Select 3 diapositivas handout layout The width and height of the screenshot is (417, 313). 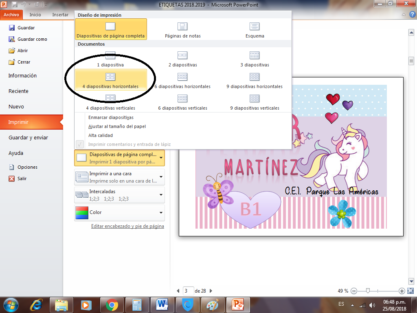click(x=255, y=59)
